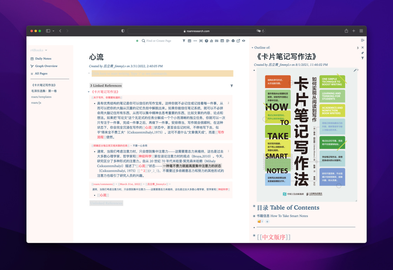Open the r4Books graph switcher dropdown

click(x=39, y=50)
